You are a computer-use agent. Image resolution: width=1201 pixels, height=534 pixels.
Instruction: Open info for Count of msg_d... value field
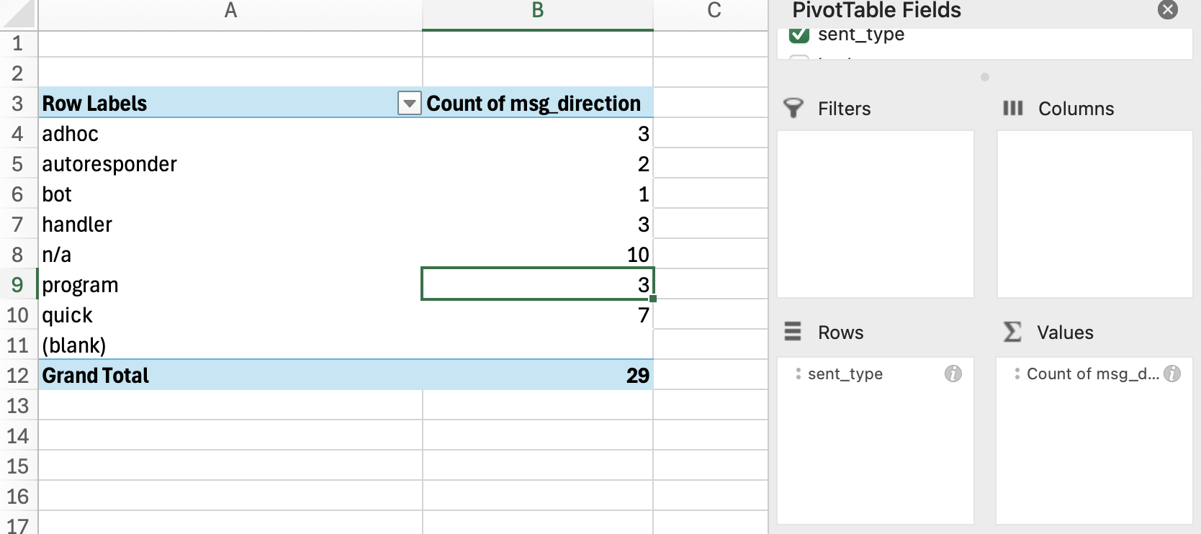point(1172,374)
